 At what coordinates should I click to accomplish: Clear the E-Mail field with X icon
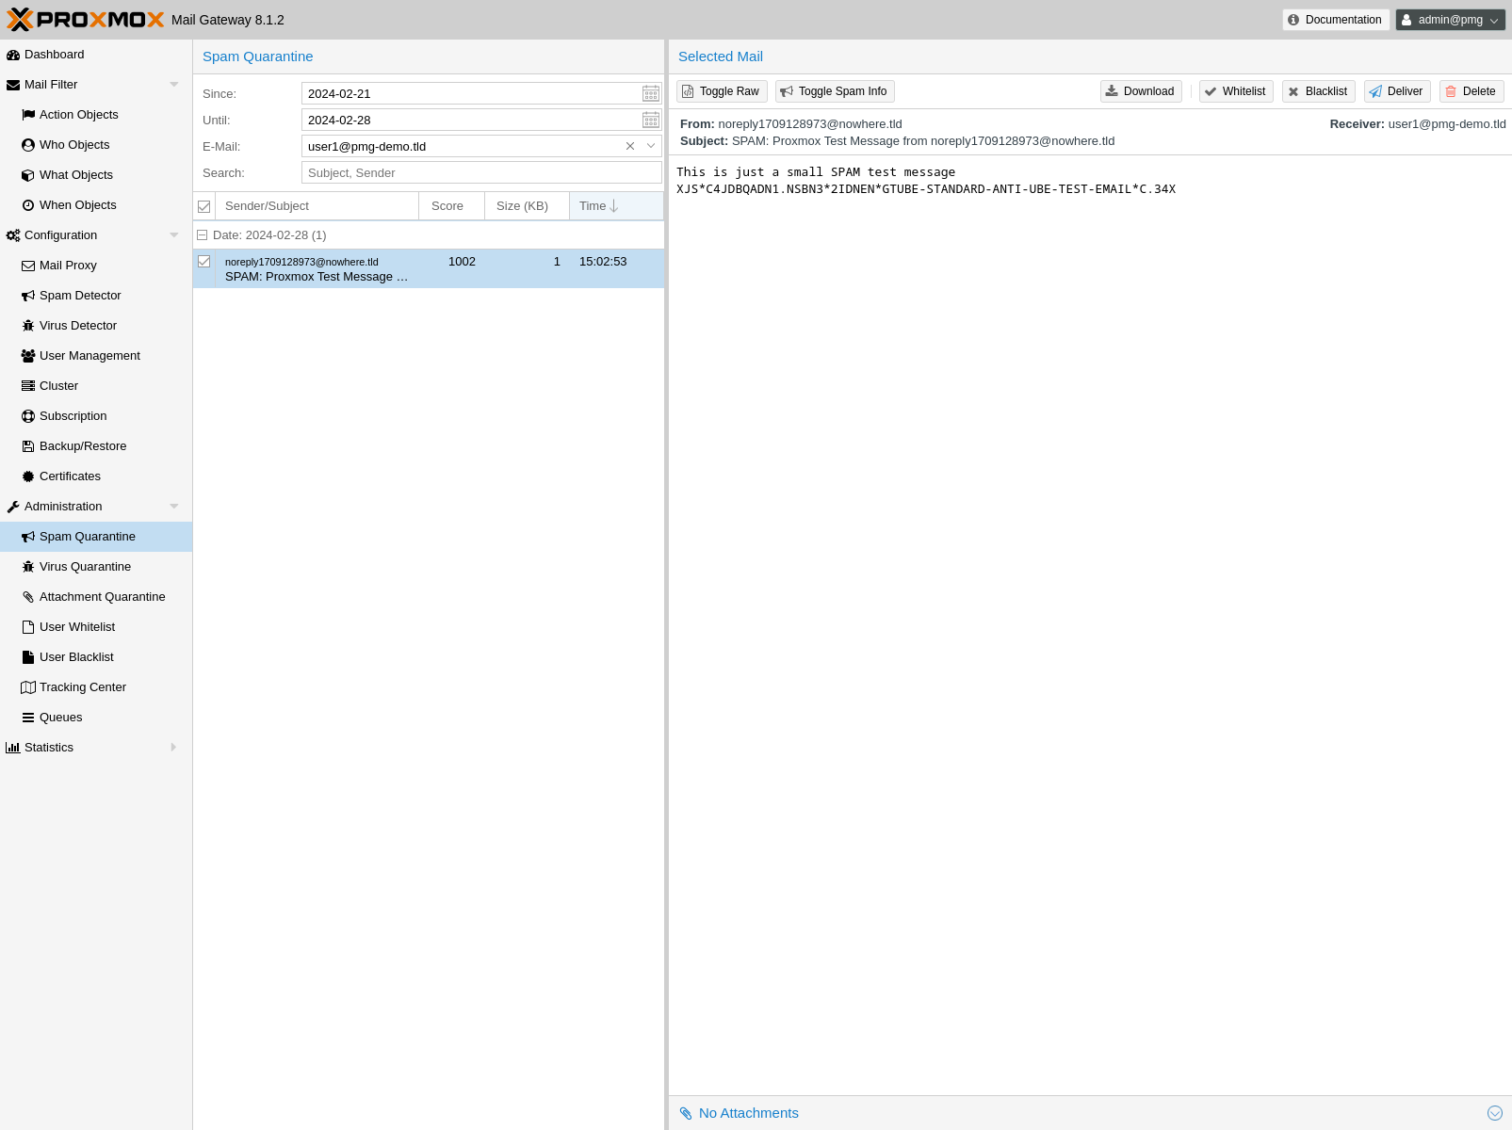[x=630, y=146]
